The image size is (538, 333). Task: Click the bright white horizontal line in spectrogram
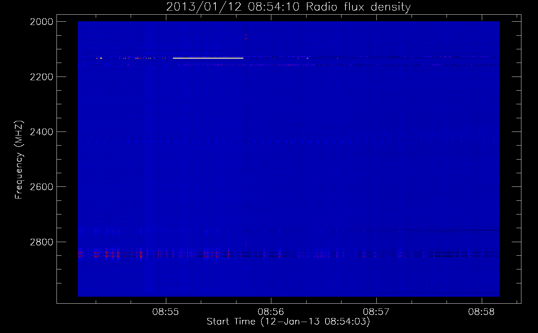pyautogui.click(x=208, y=58)
